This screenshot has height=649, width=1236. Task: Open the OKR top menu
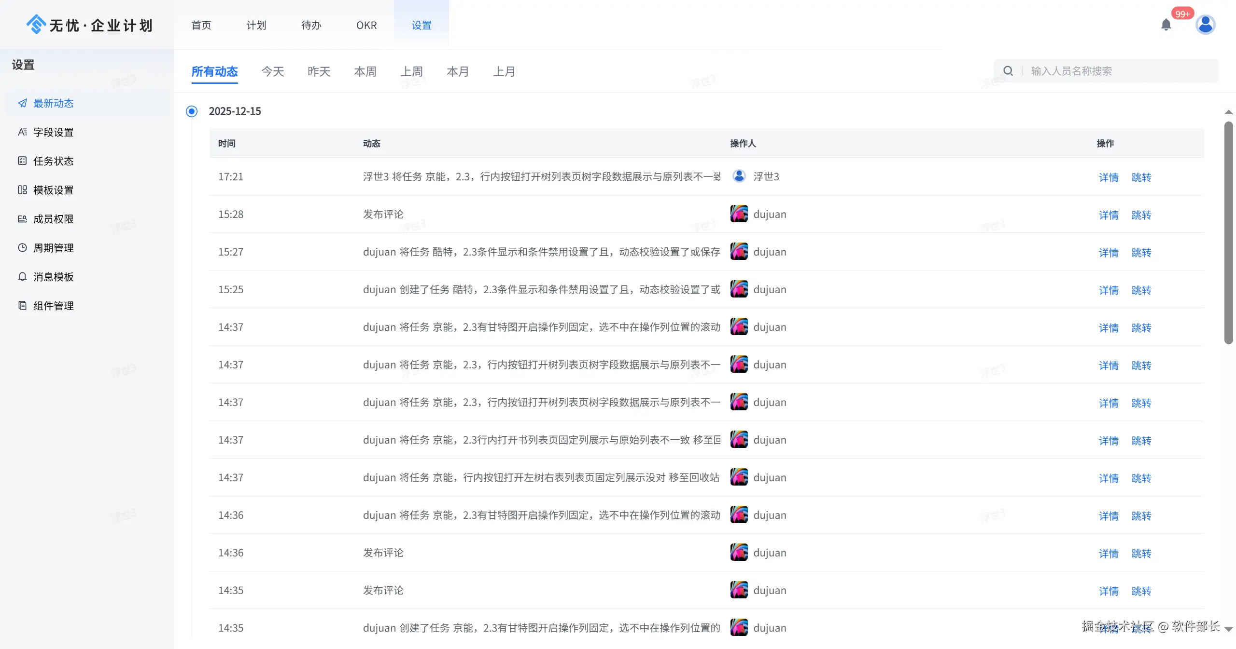click(366, 25)
